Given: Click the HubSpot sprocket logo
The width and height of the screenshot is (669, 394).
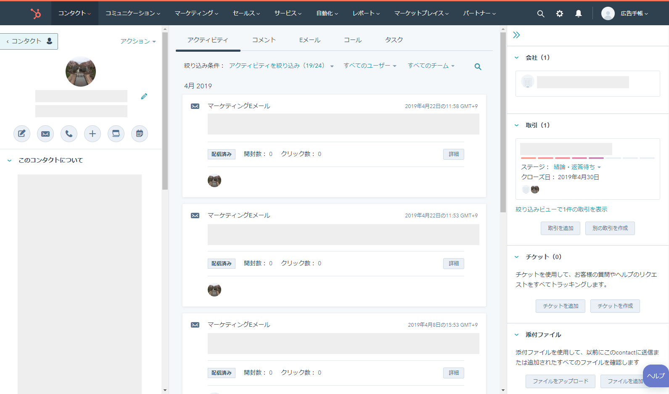Looking at the screenshot, I should pyautogui.click(x=36, y=13).
